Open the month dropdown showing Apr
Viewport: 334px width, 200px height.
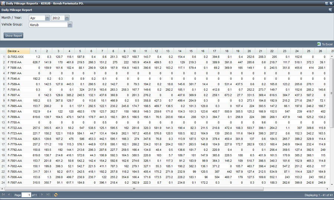click(x=47, y=18)
